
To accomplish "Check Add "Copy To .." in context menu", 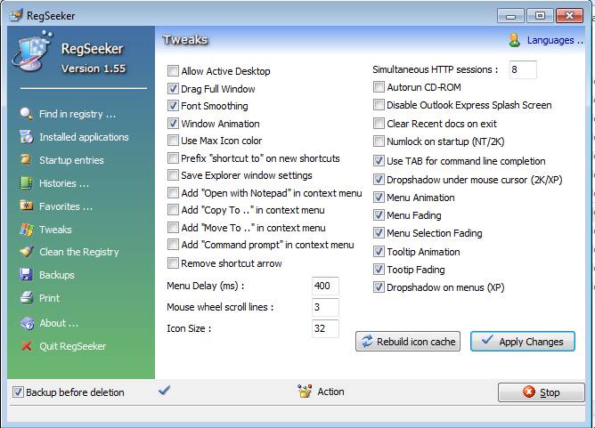I will click(173, 210).
